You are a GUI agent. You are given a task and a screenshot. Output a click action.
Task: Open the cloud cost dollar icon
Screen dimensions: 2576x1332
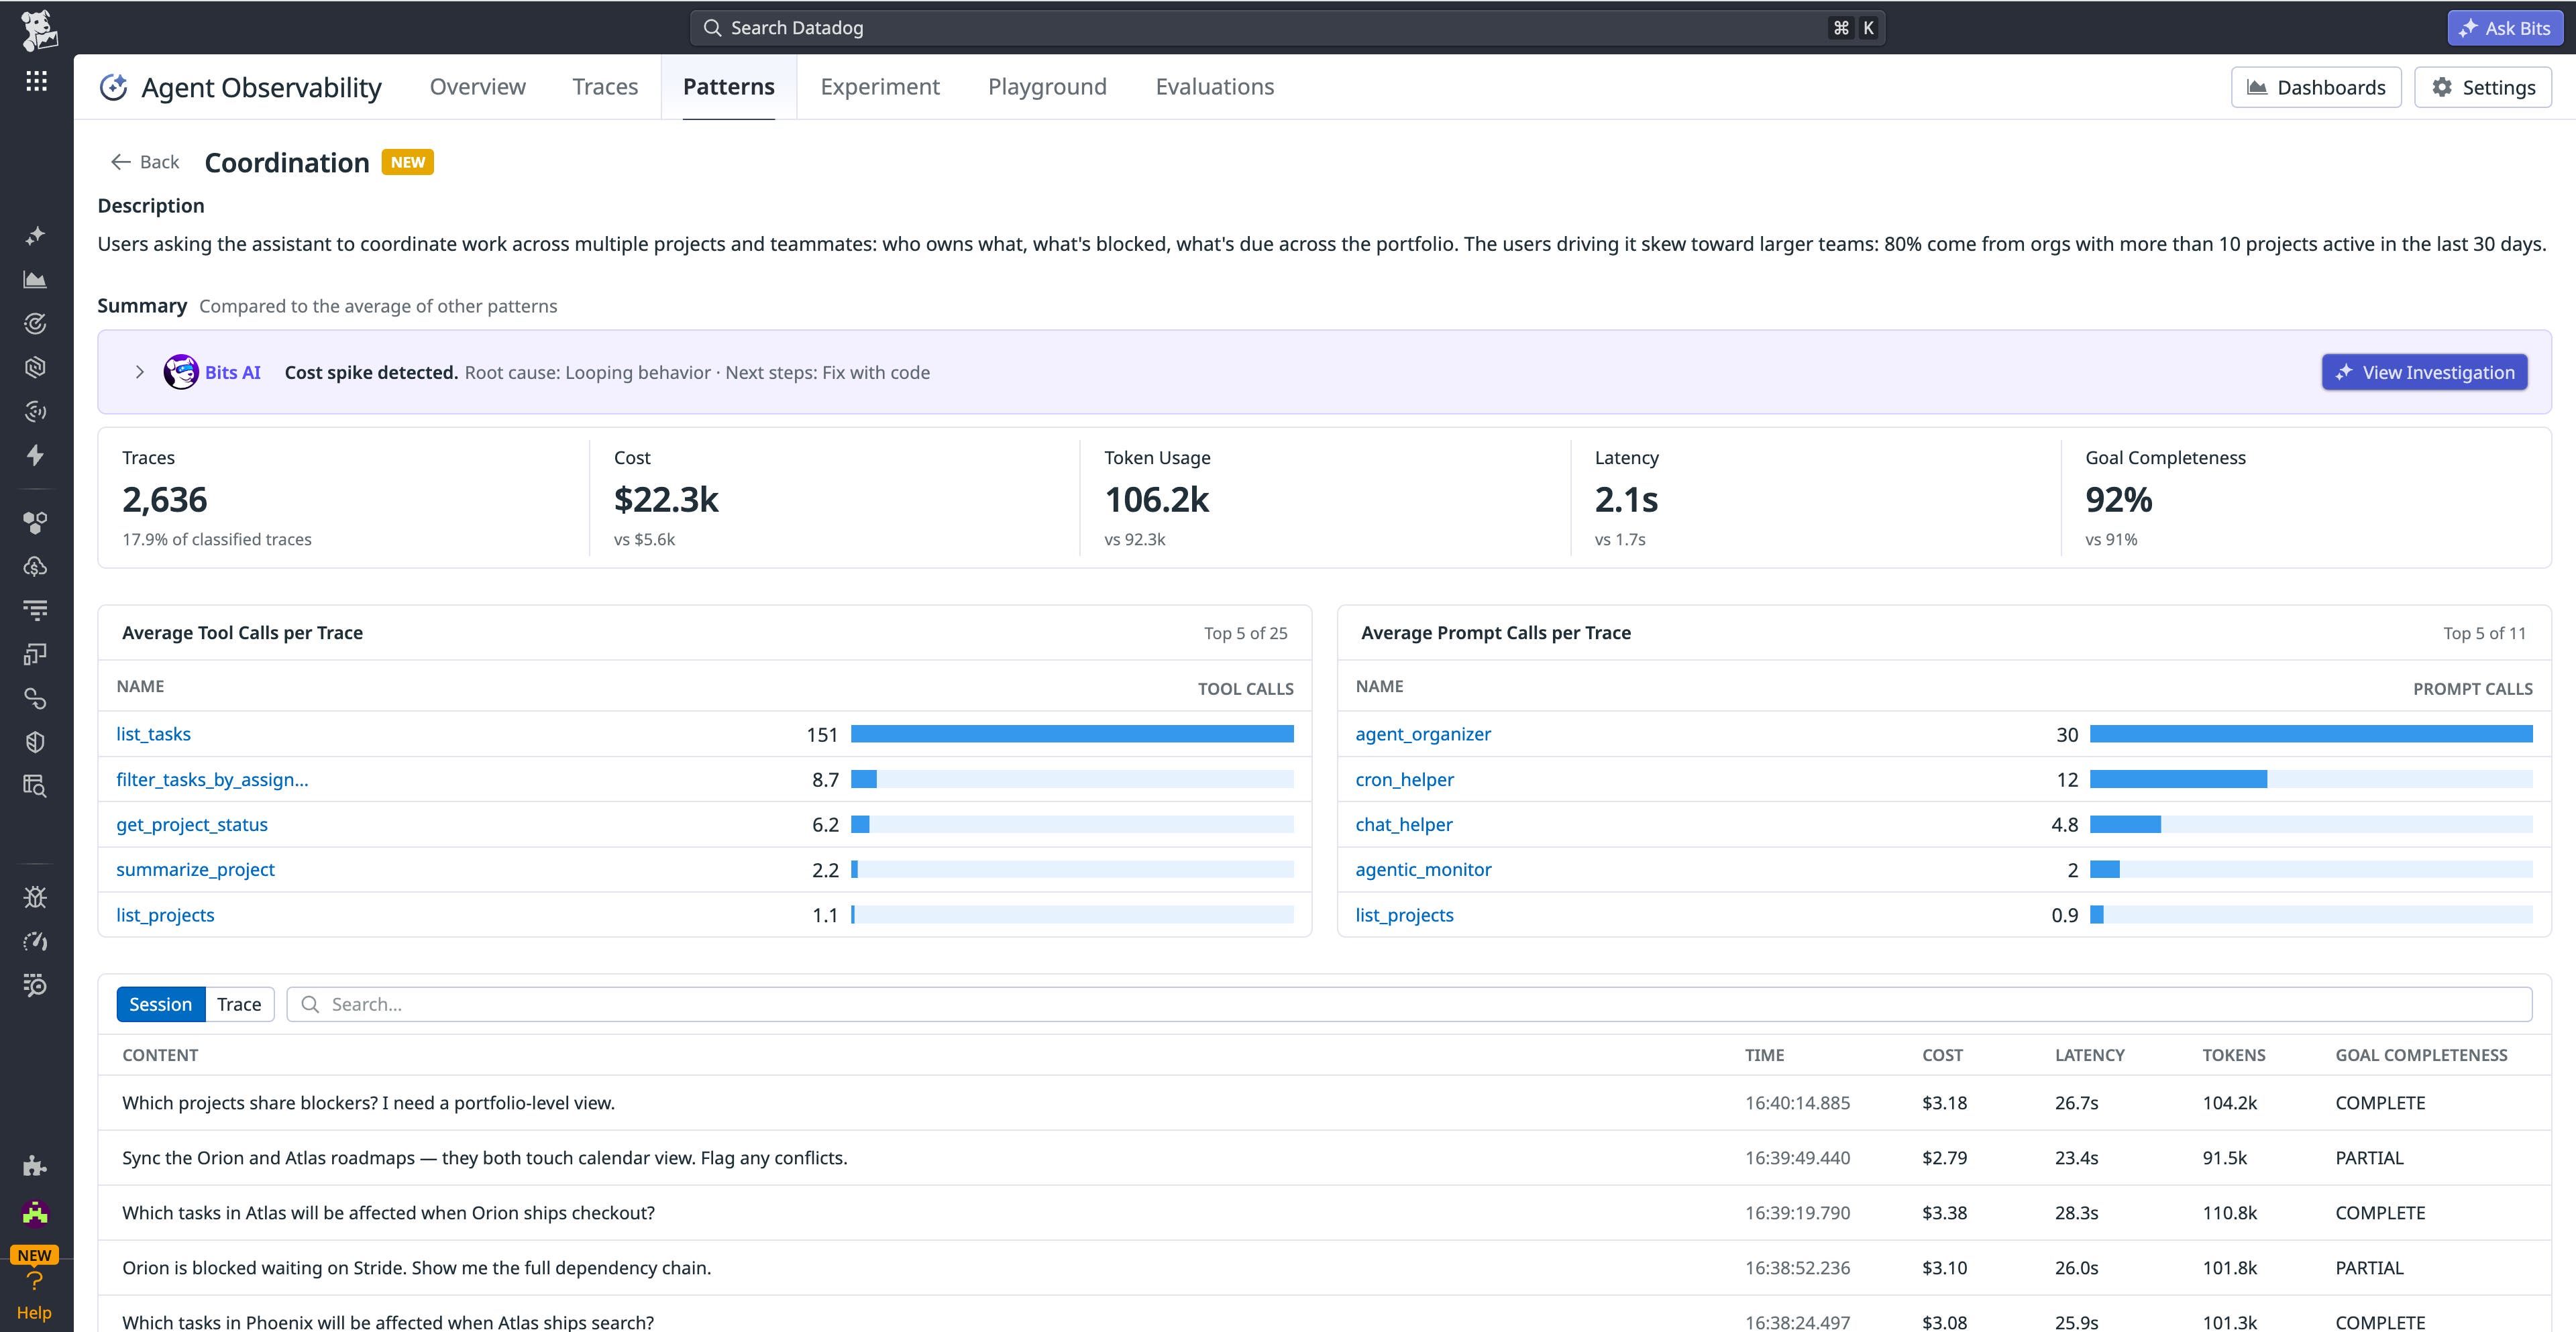point(35,566)
